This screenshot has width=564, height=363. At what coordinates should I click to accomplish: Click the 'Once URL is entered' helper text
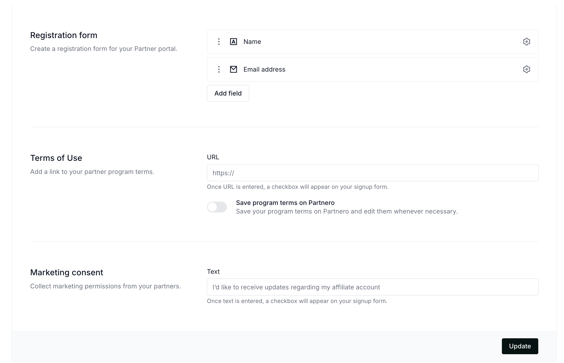tap(297, 187)
